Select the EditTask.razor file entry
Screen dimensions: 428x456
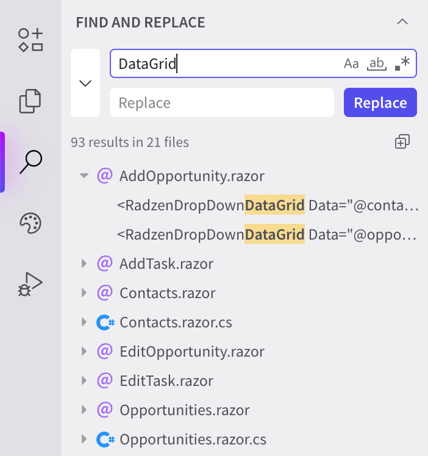click(x=166, y=380)
